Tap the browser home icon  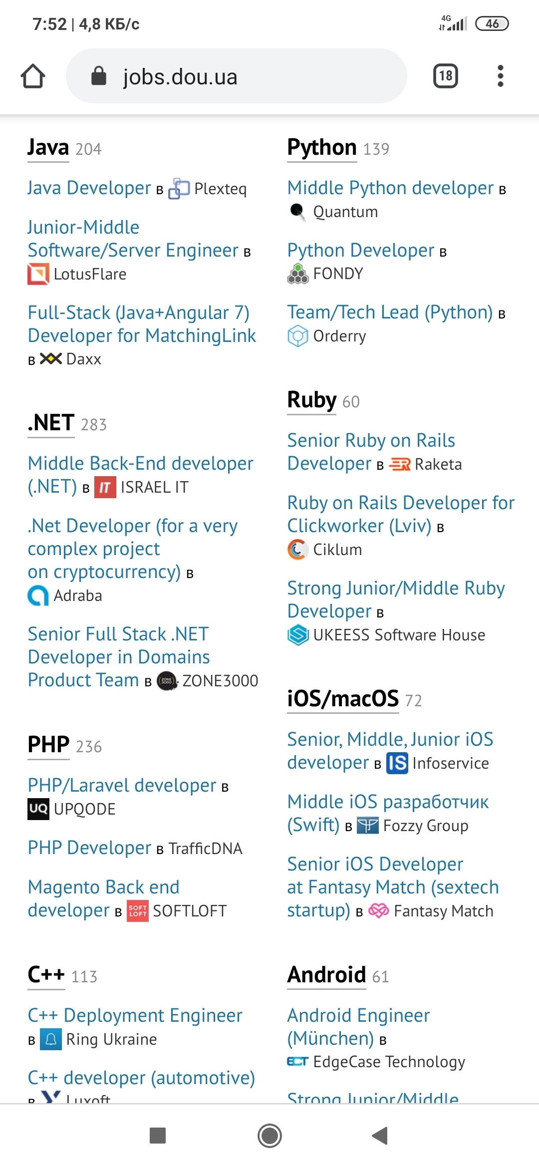coord(33,76)
